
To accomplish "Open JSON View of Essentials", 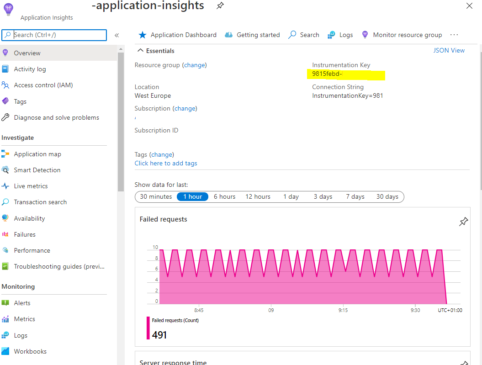I will (449, 50).
